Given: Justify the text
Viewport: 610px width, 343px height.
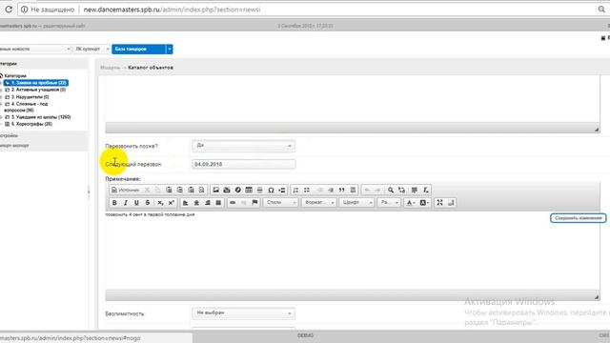Looking at the screenshot, I should pos(218,203).
